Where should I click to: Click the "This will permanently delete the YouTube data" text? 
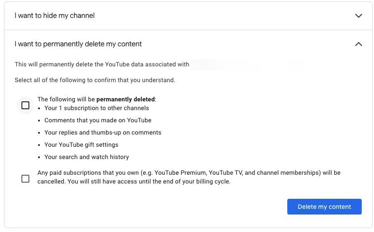(x=102, y=64)
